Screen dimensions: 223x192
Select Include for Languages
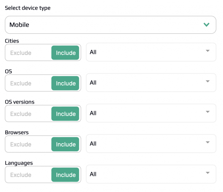[x=65, y=175]
